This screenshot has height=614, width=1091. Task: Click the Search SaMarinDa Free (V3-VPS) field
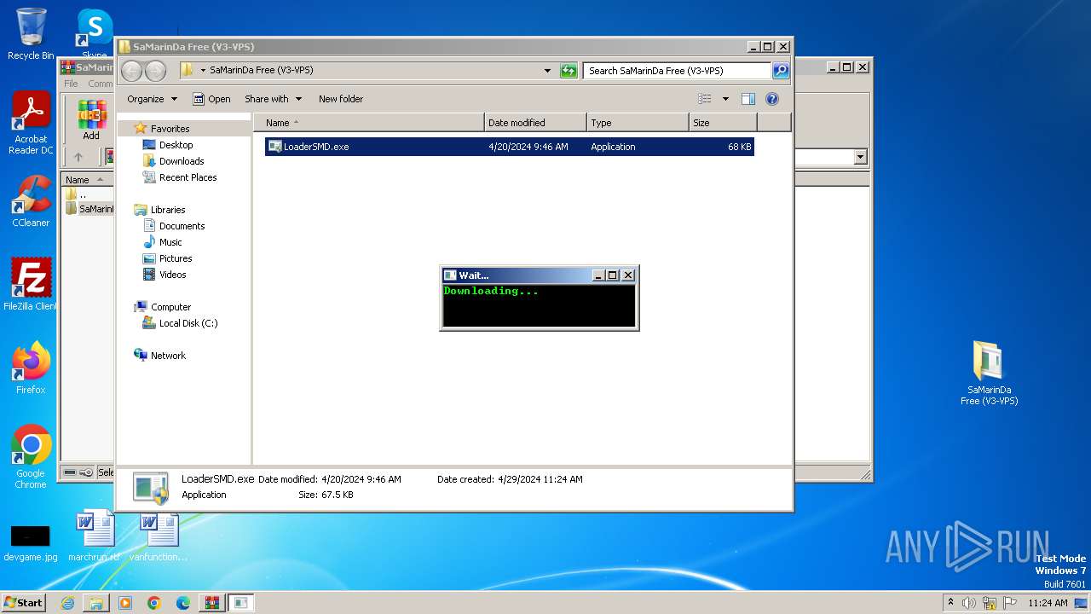tap(678, 71)
